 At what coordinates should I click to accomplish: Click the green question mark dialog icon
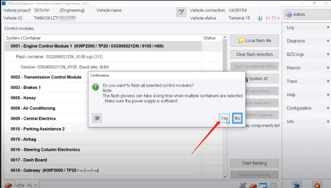95,87
